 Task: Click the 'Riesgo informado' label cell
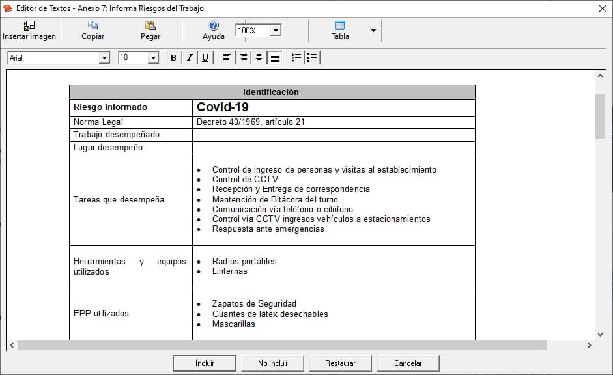[x=130, y=107]
